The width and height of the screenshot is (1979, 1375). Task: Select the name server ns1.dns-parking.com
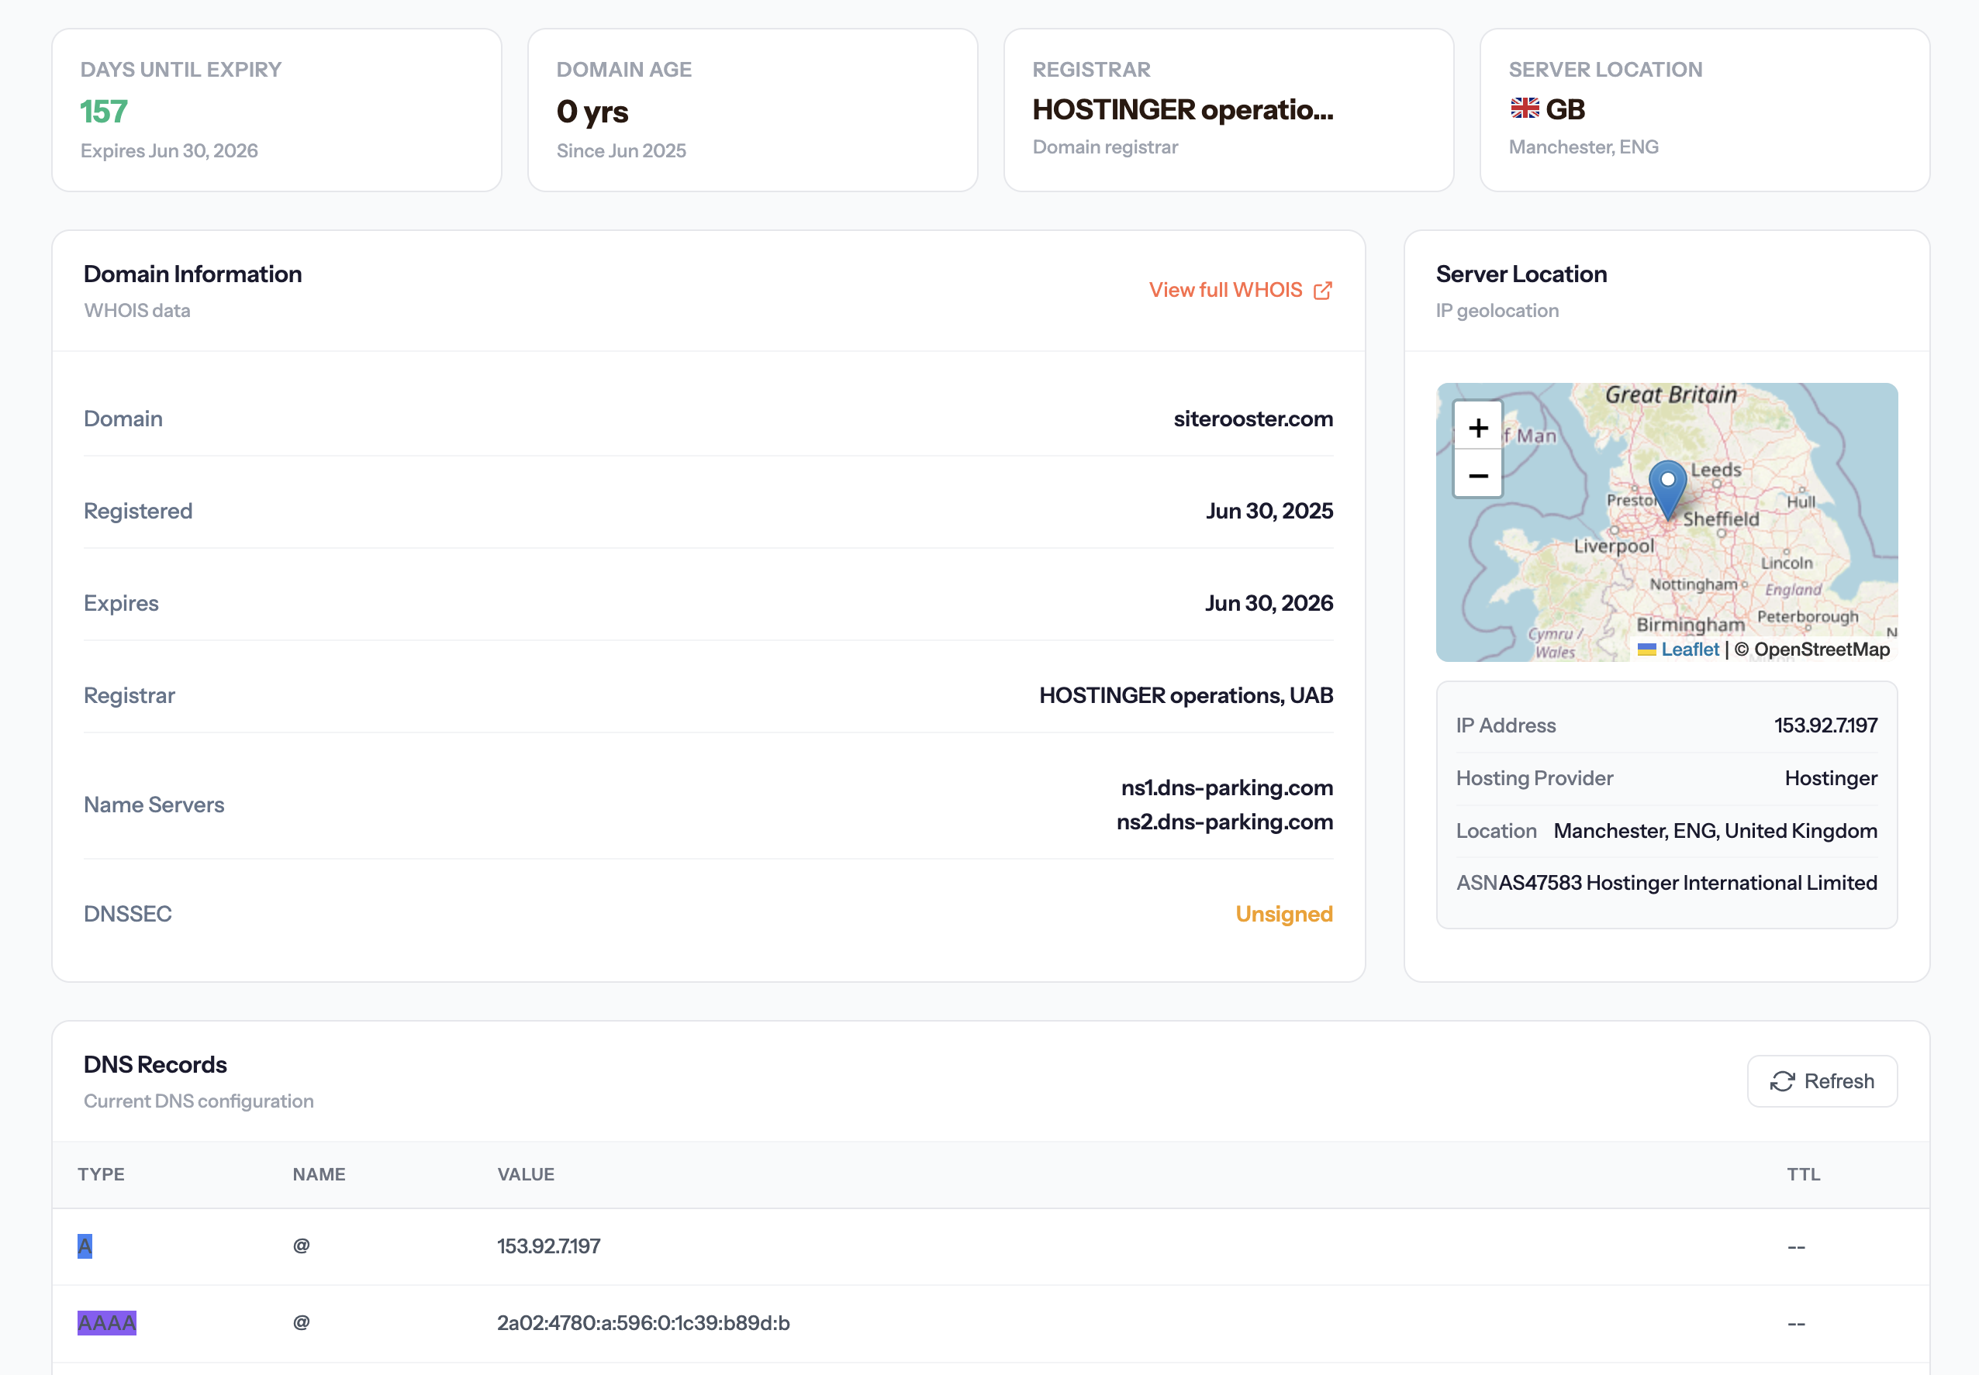tap(1227, 787)
